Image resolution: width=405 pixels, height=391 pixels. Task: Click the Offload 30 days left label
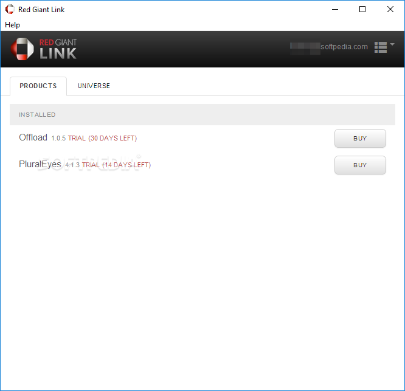click(x=112, y=138)
